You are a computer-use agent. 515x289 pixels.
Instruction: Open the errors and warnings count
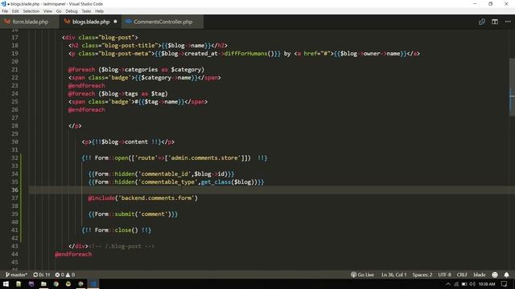coord(64,275)
